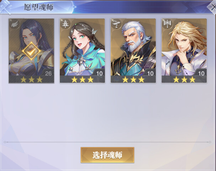The width and height of the screenshot is (216, 171).
Task: Click the three stars under blonde man card
Action: pyautogui.click(x=184, y=79)
